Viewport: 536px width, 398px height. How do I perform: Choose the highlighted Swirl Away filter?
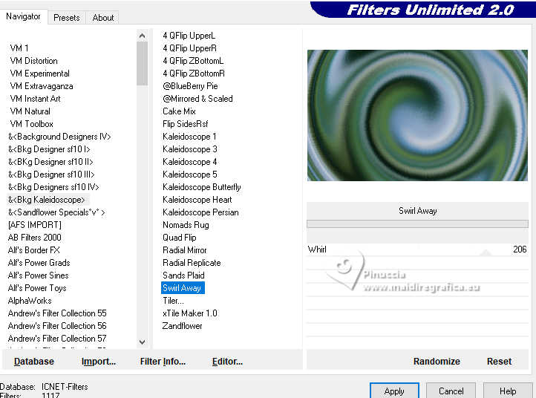pyautogui.click(x=183, y=288)
